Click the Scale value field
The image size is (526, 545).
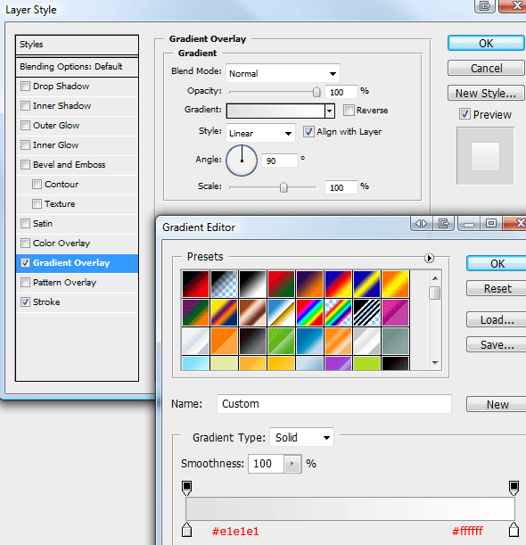click(341, 187)
